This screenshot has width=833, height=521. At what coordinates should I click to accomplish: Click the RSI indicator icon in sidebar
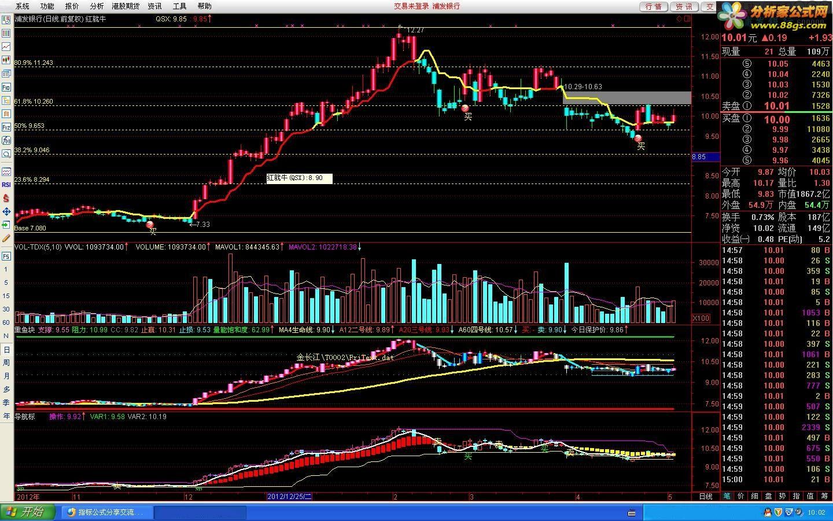[x=6, y=185]
